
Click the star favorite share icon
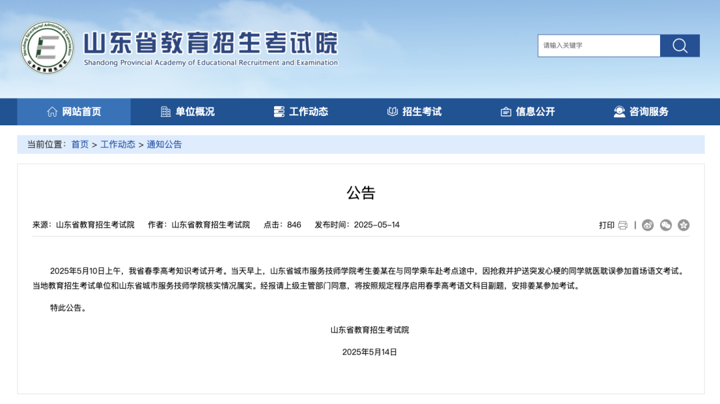(x=684, y=225)
